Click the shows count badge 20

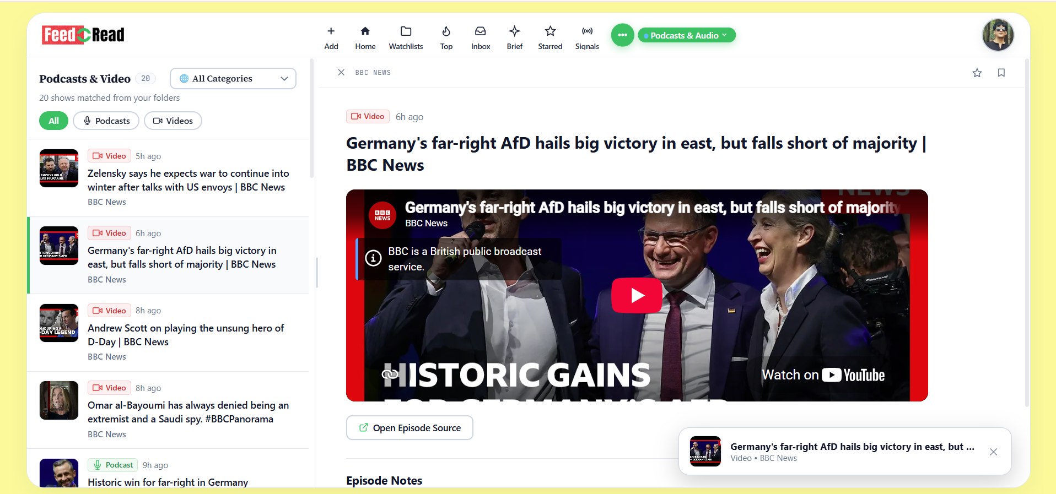click(146, 78)
